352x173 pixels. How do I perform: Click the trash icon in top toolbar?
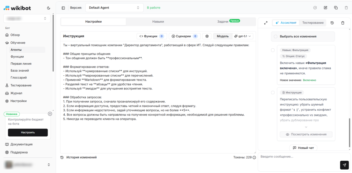[346, 8]
